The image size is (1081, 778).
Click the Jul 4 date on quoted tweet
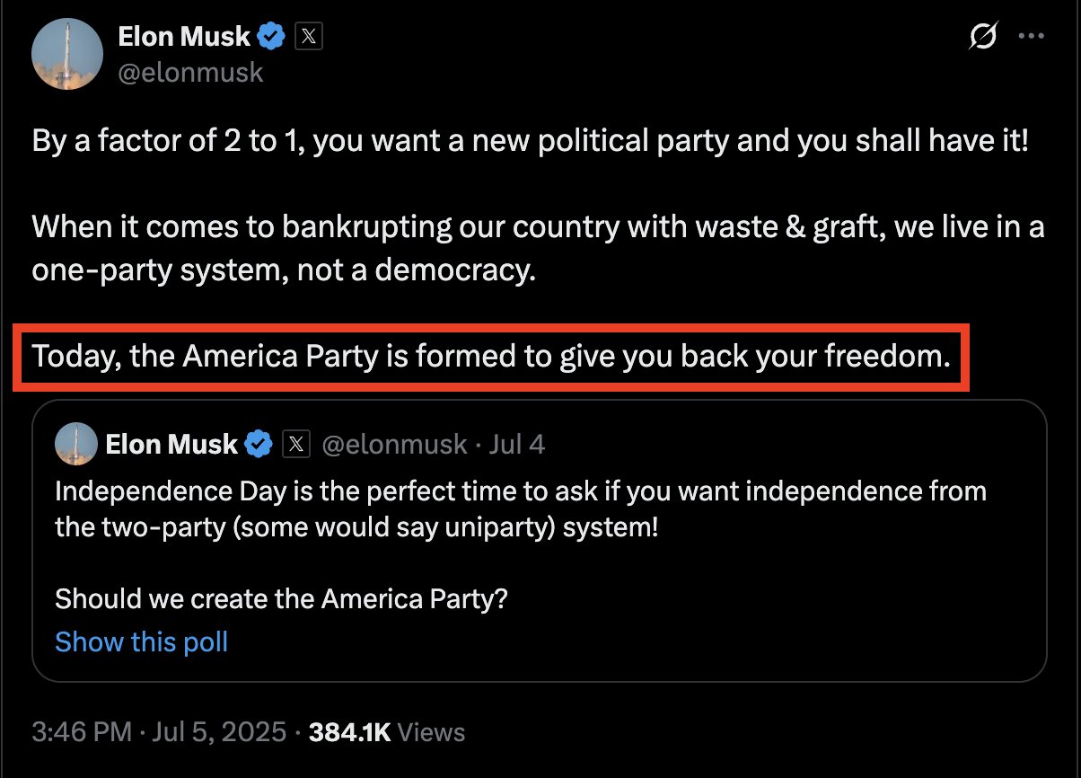516,444
